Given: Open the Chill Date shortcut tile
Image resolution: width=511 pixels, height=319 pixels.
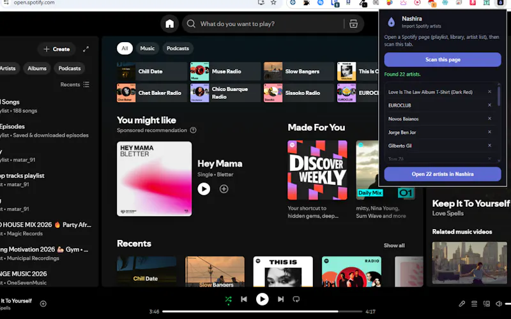Looking at the screenshot, I should 152,71.
